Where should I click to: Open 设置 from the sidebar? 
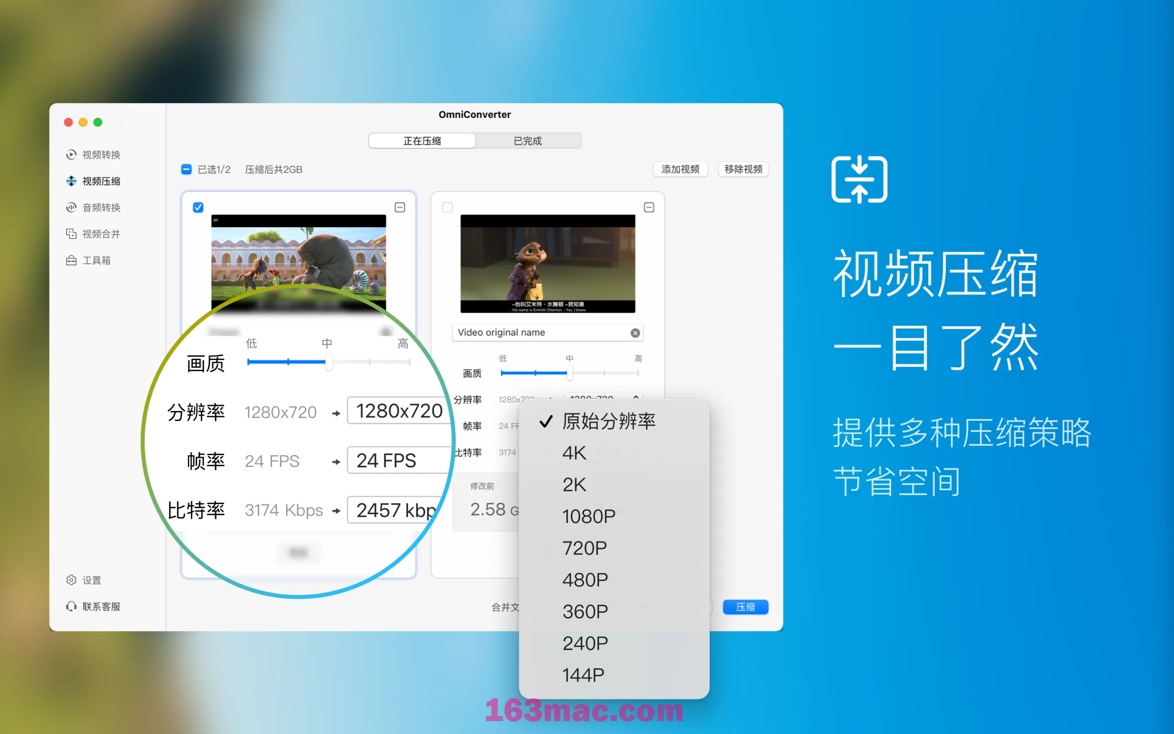coord(83,580)
